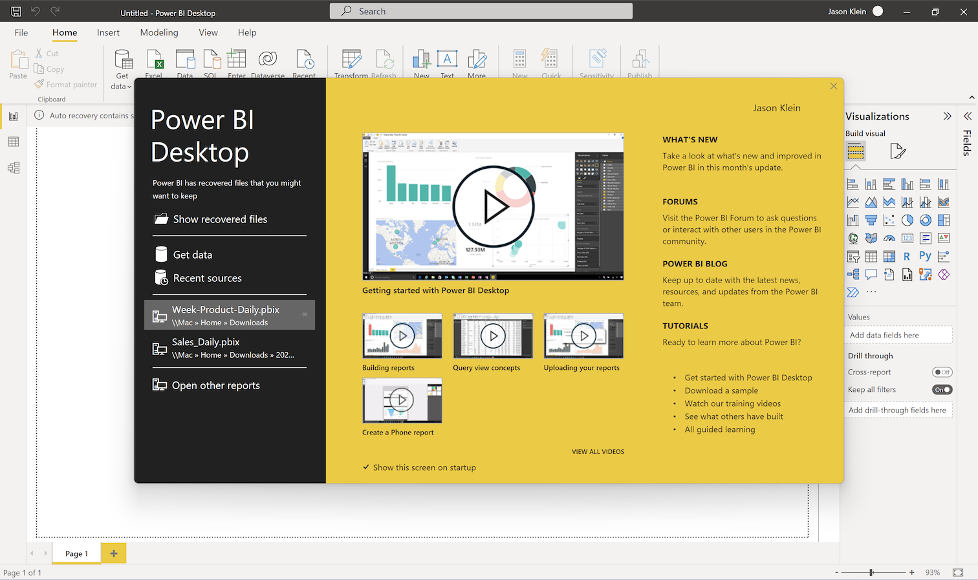The image size is (978, 580).
Task: Select the Matrix visualization icon
Action: click(x=889, y=257)
